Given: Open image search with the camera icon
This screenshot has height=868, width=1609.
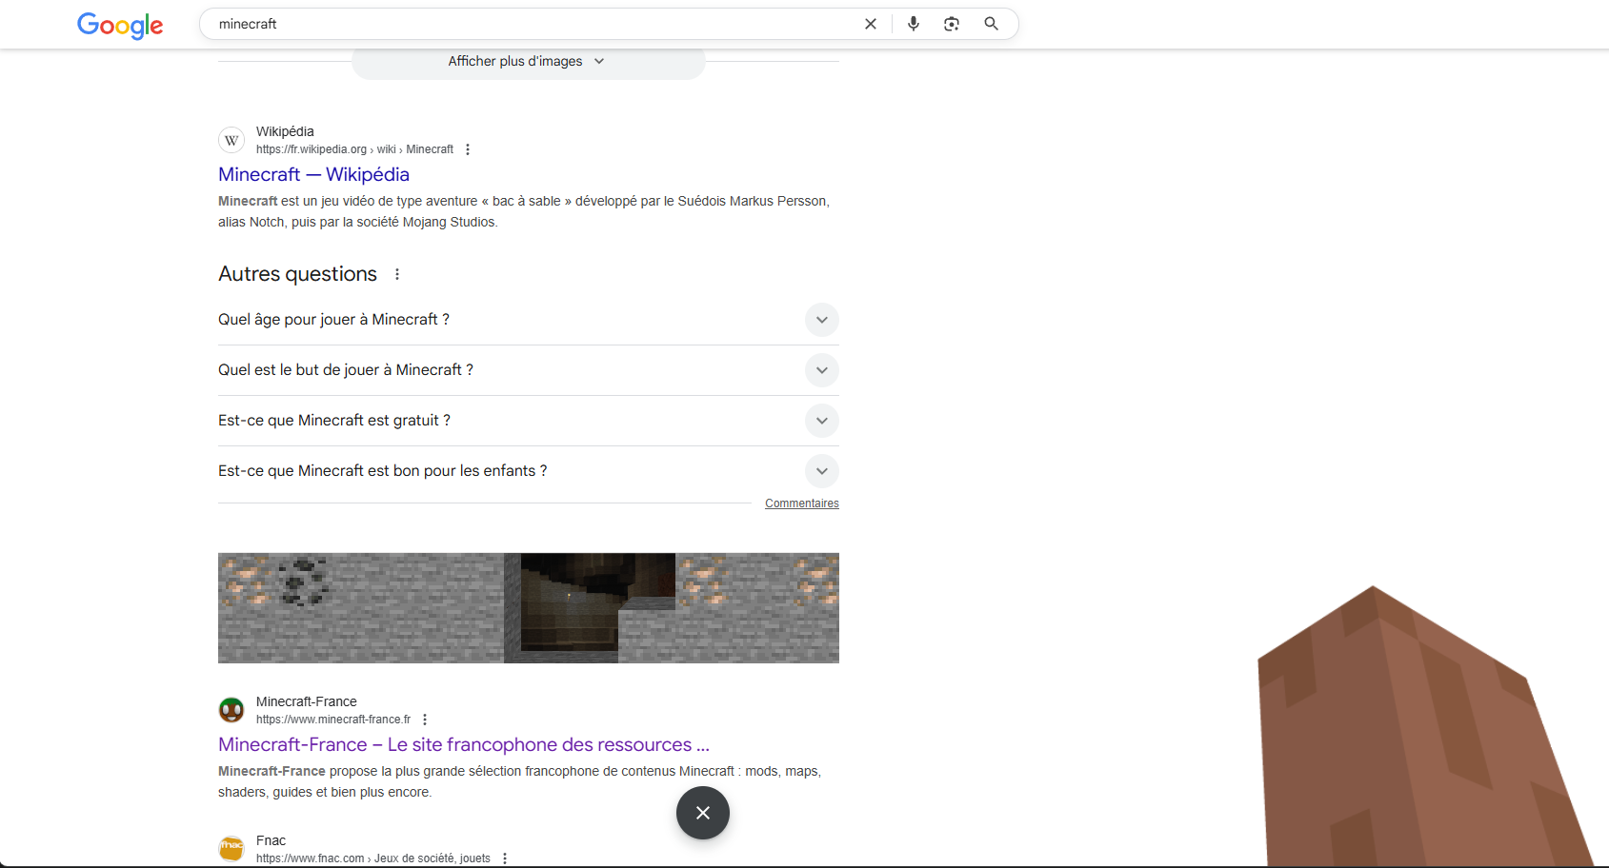Looking at the screenshot, I should tap(951, 24).
